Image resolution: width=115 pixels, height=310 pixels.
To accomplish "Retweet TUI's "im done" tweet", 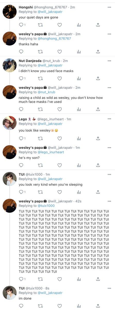I will 40,306.
